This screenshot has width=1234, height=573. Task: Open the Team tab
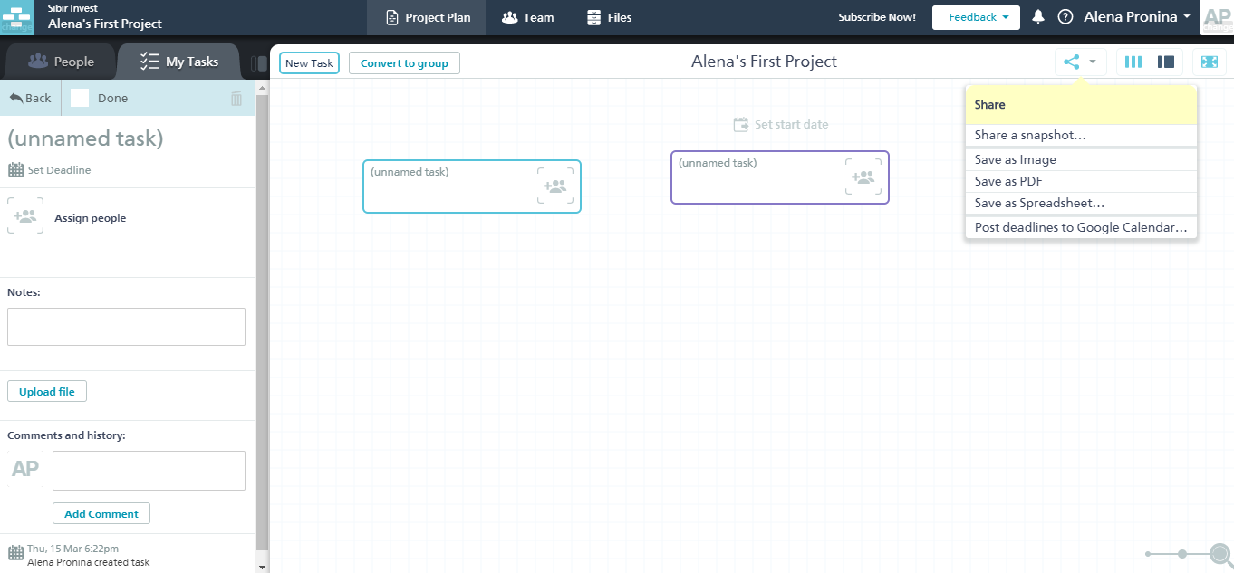coord(527,17)
